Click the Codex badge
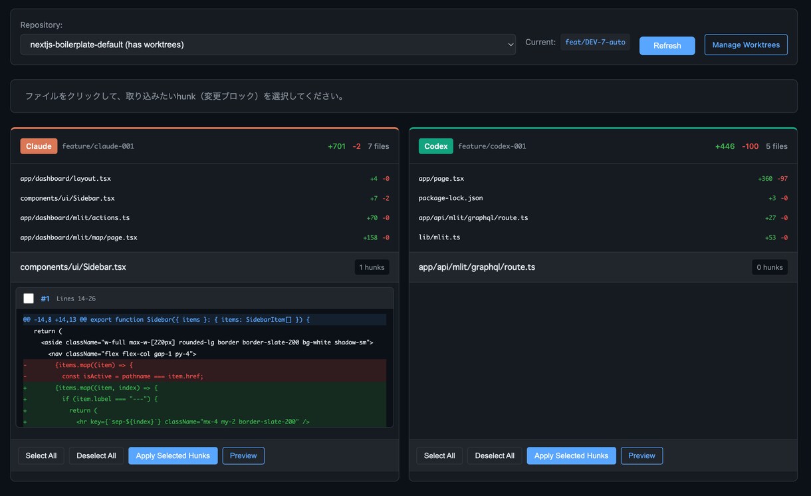Viewport: 811px width, 496px height. click(436, 146)
